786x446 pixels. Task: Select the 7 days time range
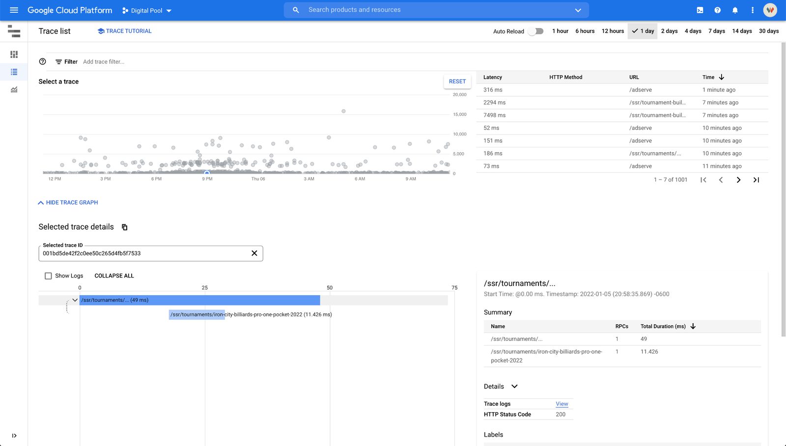coord(717,31)
